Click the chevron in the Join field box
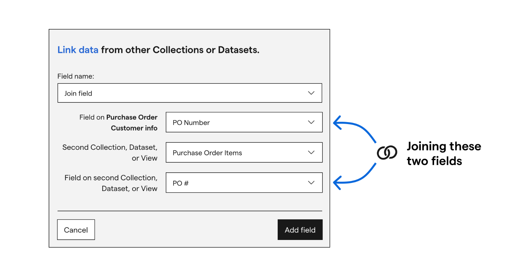The width and height of the screenshot is (516, 278). coord(311,93)
